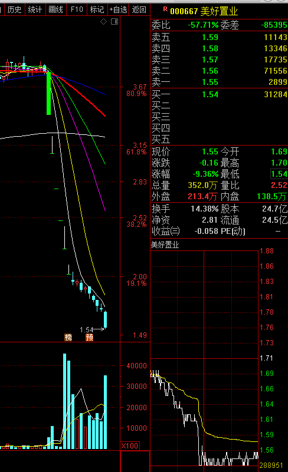The width and height of the screenshot is (288, 472).
Task: Click the 美好置业 intraday chart title
Action: (x=165, y=245)
